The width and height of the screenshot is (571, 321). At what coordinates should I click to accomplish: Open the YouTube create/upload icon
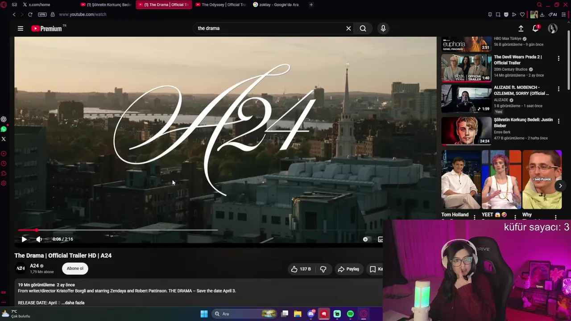tap(521, 29)
